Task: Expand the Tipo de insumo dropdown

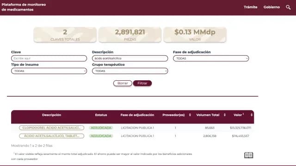Action: [49, 71]
